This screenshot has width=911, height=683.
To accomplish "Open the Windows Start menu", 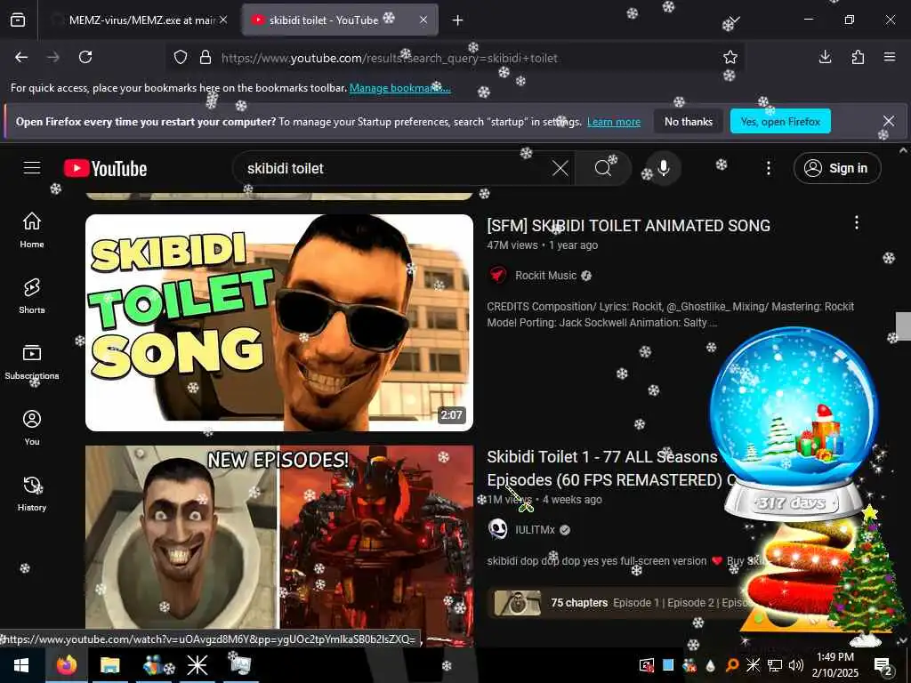I will pos(21,665).
